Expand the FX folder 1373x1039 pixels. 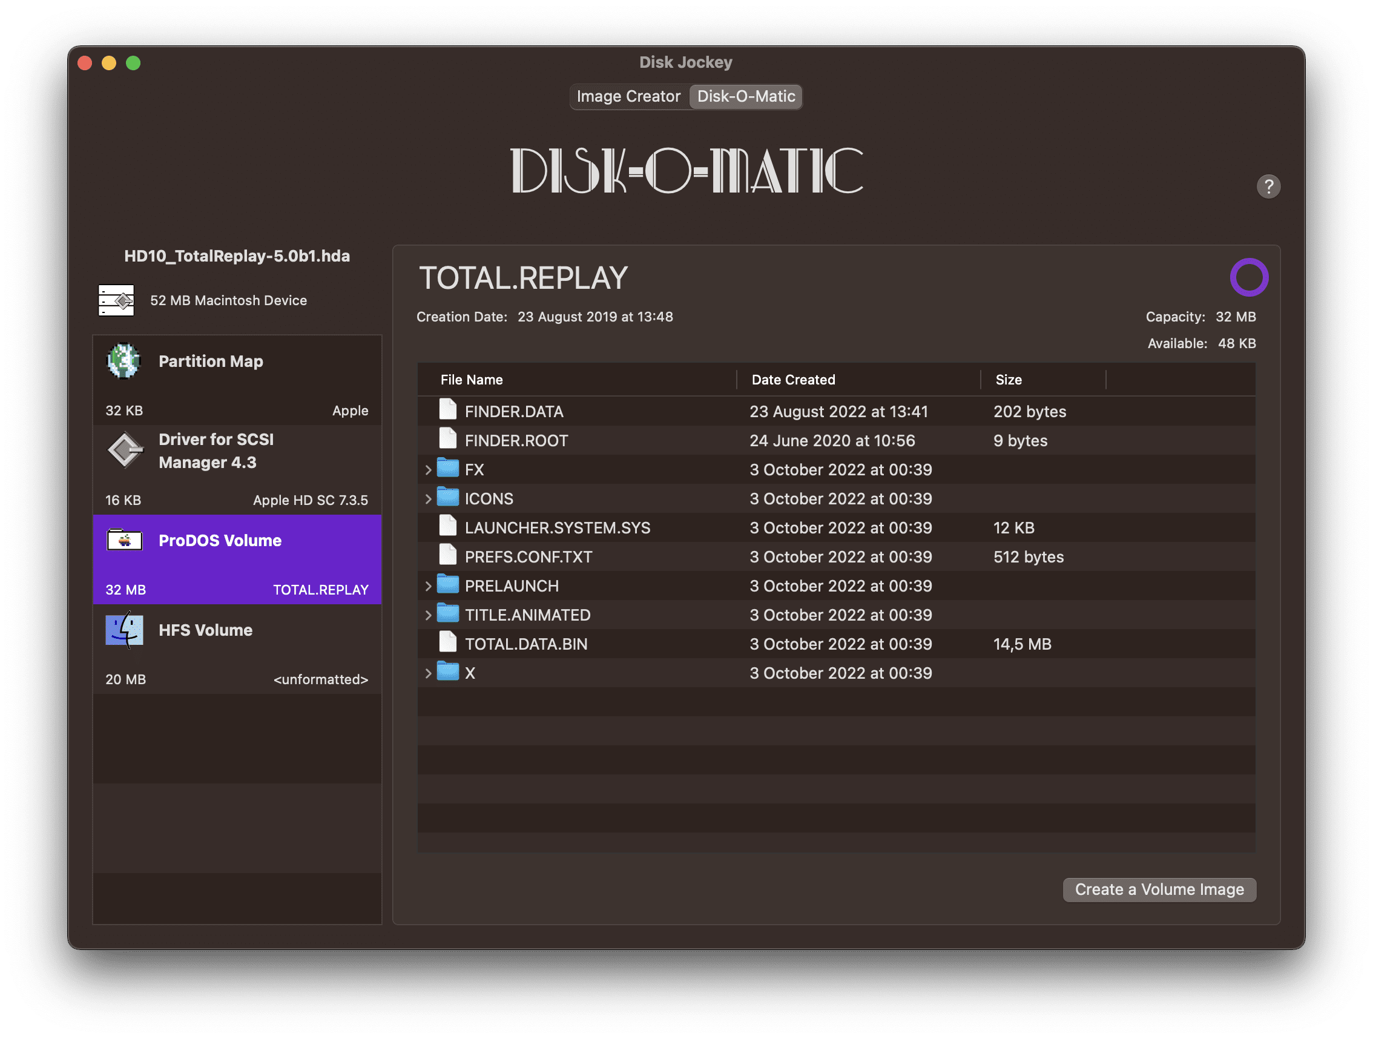pos(427,470)
